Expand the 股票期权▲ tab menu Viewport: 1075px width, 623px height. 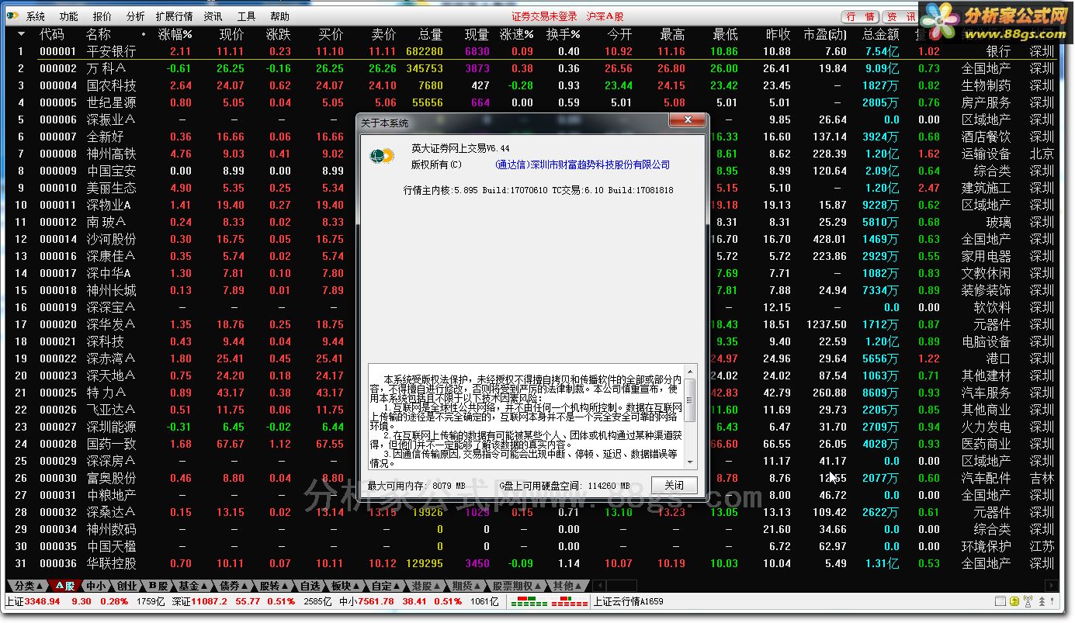point(518,586)
